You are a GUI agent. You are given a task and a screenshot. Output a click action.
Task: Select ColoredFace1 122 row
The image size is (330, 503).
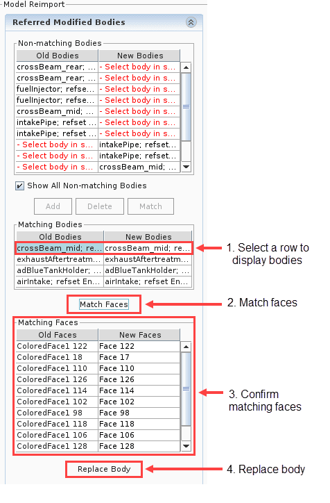pos(98,347)
